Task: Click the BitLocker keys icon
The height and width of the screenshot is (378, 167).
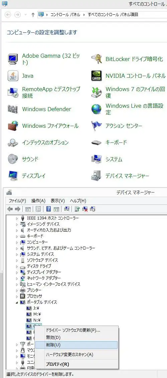Action: (x=97, y=59)
